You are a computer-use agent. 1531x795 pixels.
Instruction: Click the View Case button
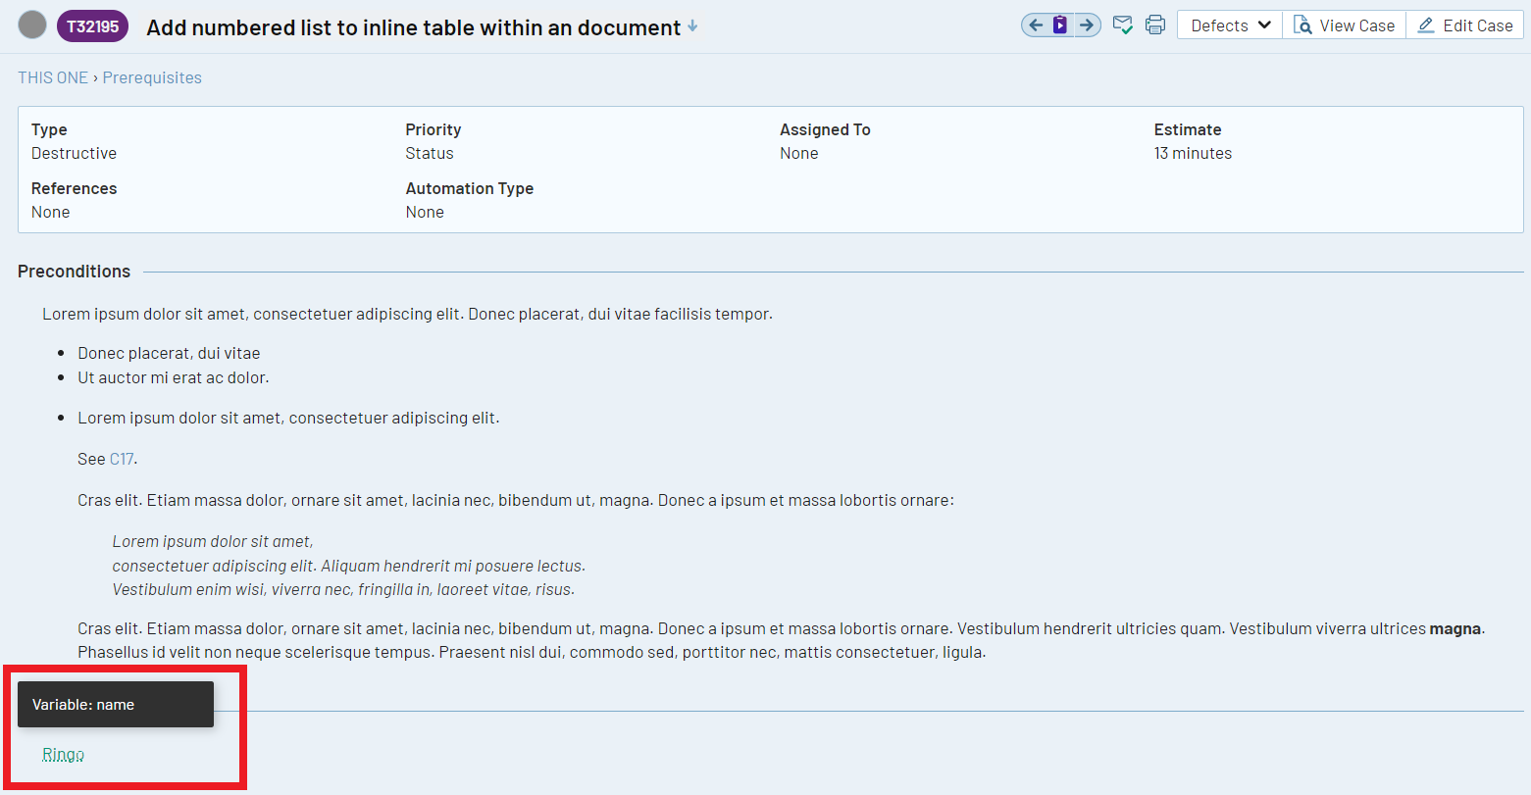(x=1345, y=25)
